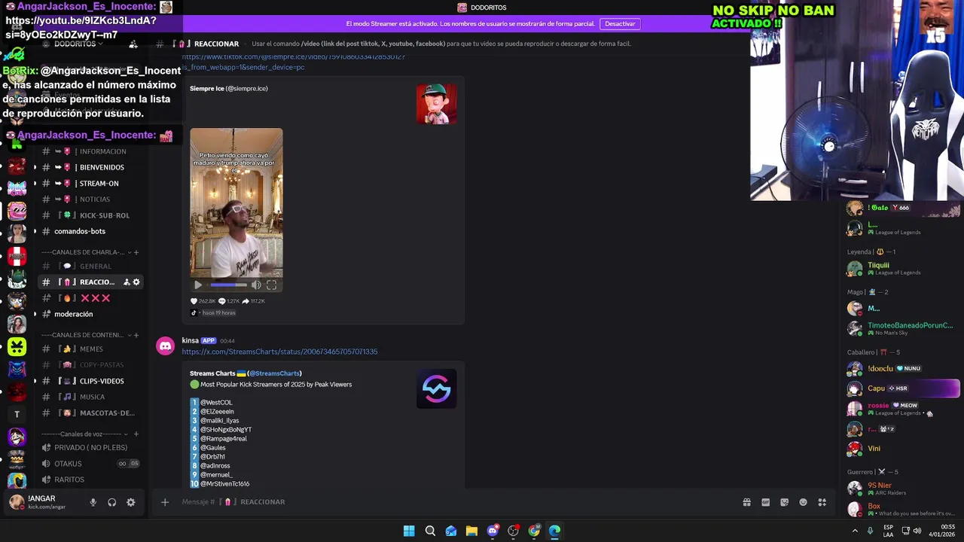
Task: Open the comandos-bots channel
Action: click(90, 231)
